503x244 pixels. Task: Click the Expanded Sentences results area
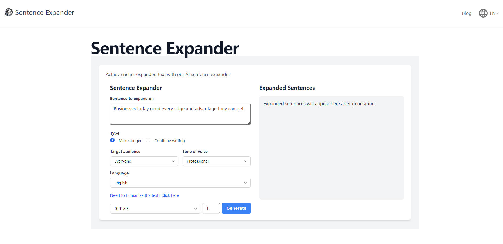pyautogui.click(x=331, y=148)
